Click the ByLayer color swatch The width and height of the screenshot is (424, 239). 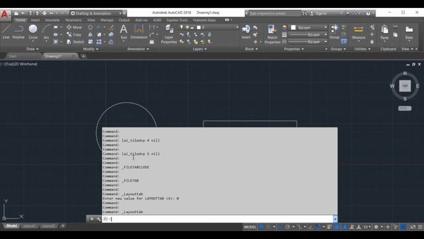pyautogui.click(x=293, y=28)
